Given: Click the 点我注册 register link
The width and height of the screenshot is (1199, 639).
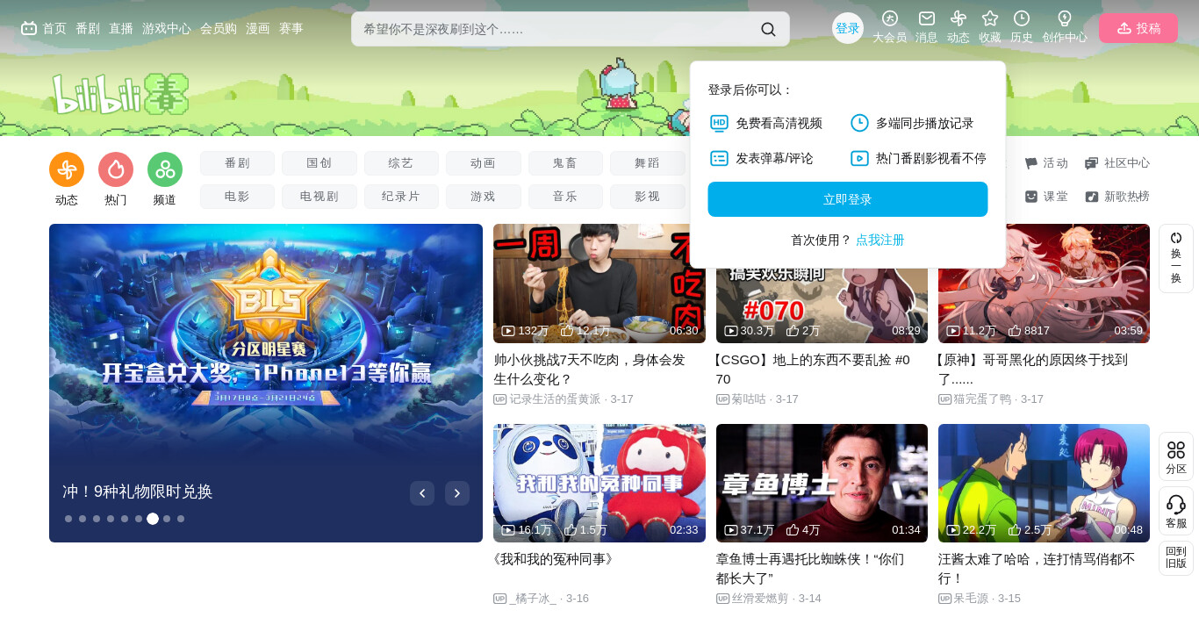Looking at the screenshot, I should tap(880, 240).
